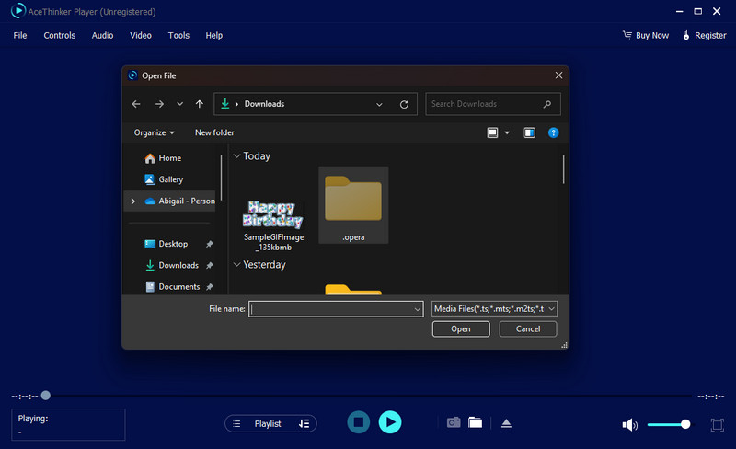The height and width of the screenshot is (449, 736).
Task: Refresh the Downloads folder view
Action: point(404,104)
